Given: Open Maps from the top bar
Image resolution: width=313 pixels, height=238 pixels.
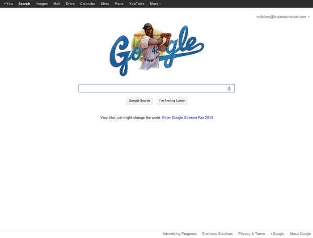Looking at the screenshot, I should pos(119,4).
